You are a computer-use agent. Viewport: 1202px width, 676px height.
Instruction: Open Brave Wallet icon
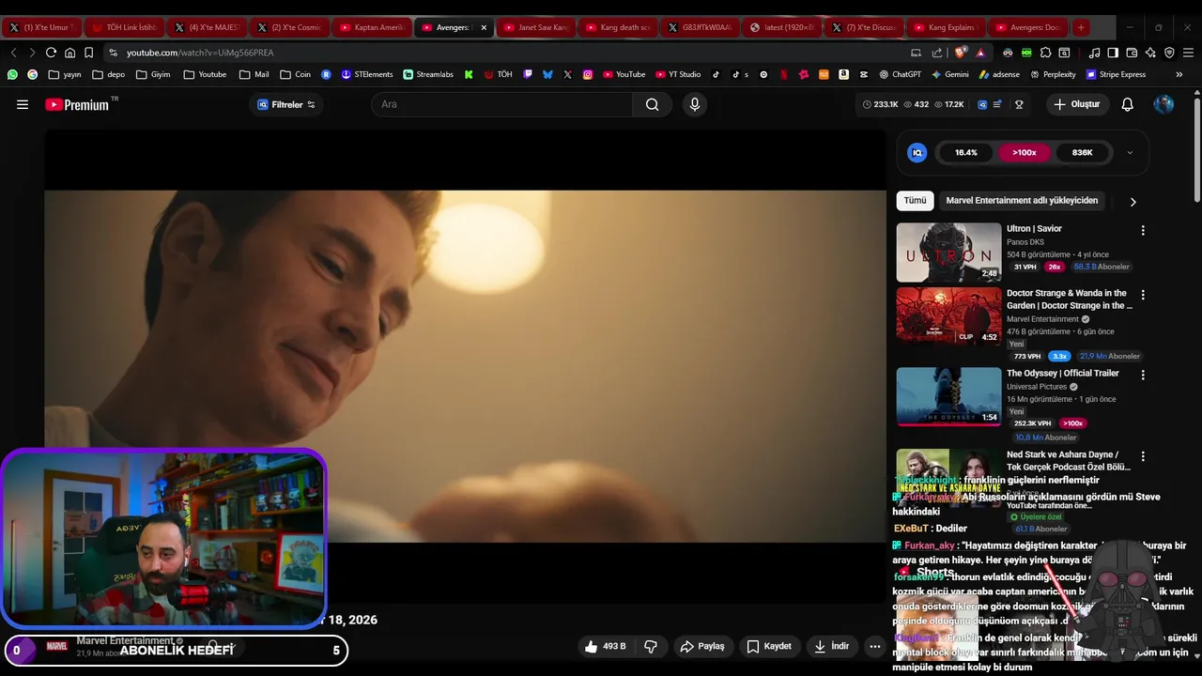click(x=1132, y=53)
